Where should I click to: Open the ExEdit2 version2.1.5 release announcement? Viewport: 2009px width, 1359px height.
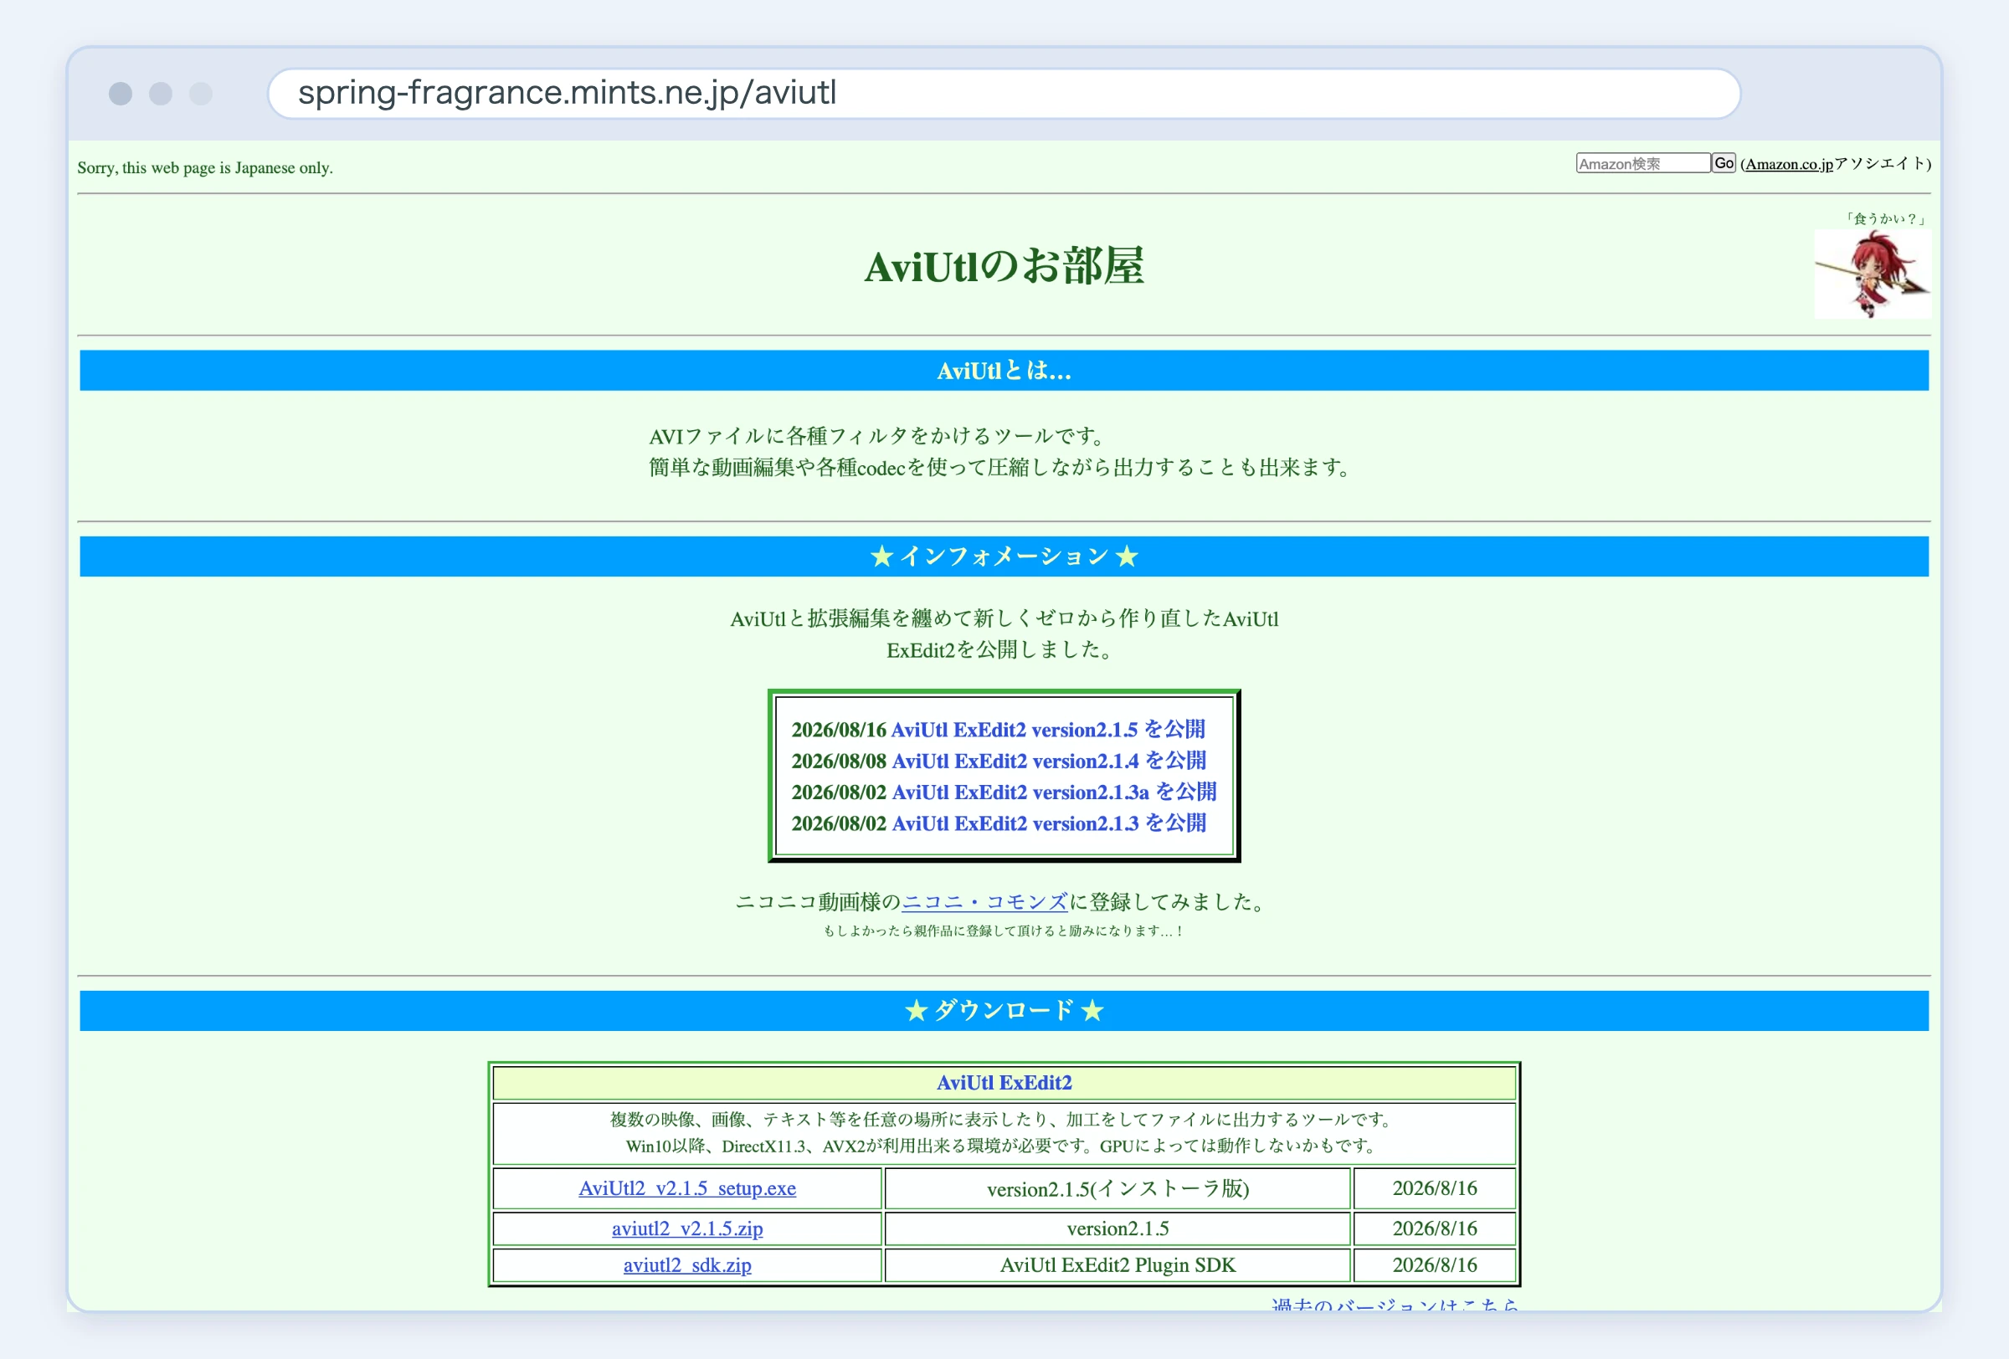click(x=1047, y=729)
